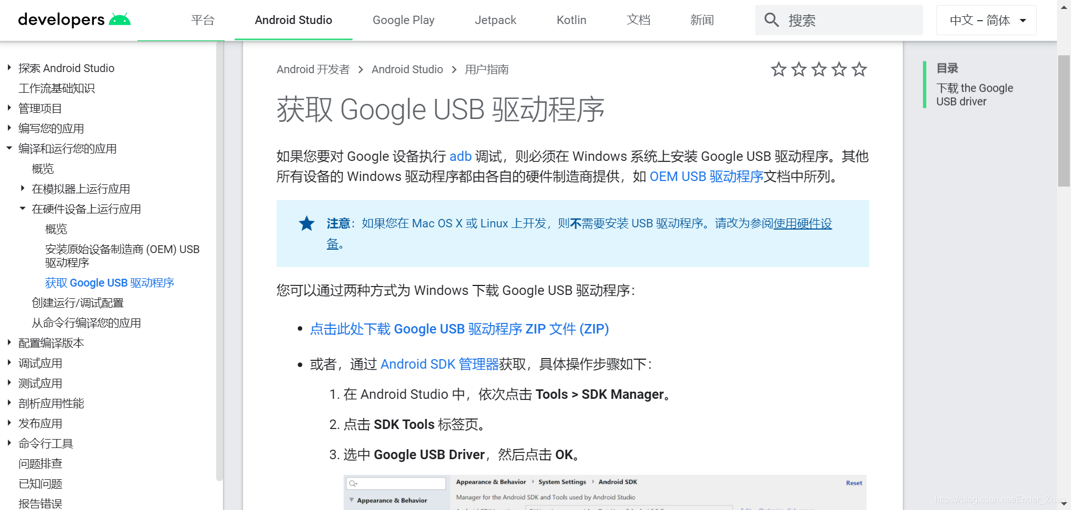Screen dimensions: 1071x510
Task: Open the Kotlin tab
Action: (x=572, y=20)
